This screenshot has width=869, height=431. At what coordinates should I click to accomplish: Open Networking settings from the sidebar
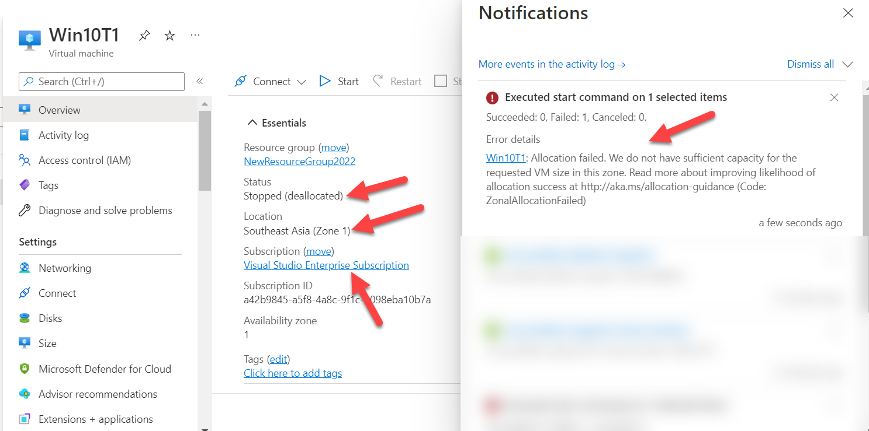coord(24,268)
